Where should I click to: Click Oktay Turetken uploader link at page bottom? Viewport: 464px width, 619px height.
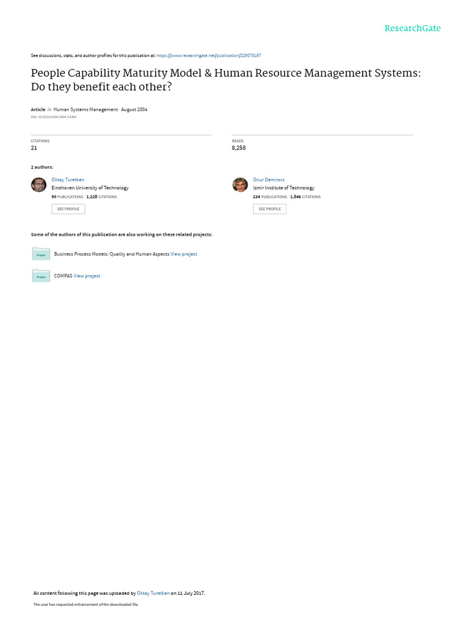click(153, 593)
